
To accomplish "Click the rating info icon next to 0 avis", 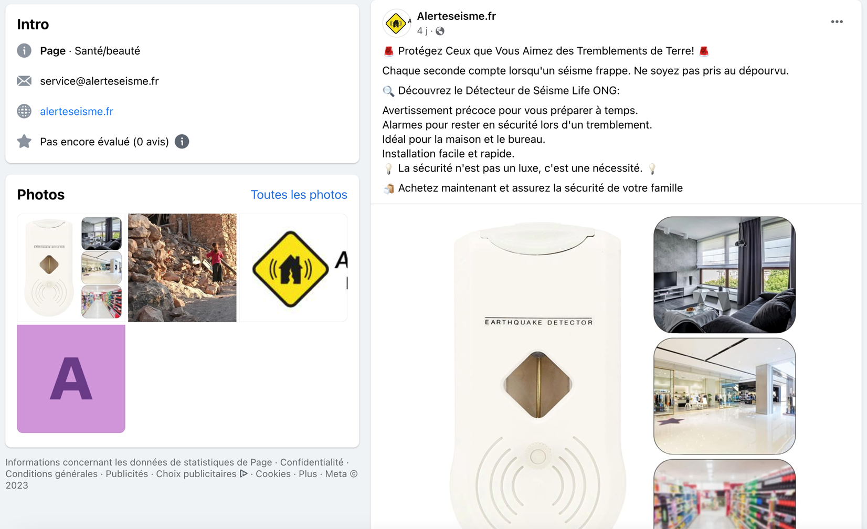I will click(182, 142).
